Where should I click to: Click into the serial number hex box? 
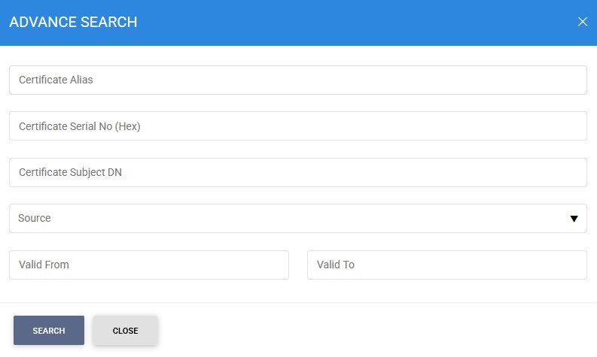[297, 126]
